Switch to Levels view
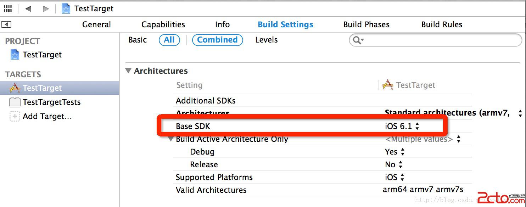The image size is (526, 207). (266, 40)
